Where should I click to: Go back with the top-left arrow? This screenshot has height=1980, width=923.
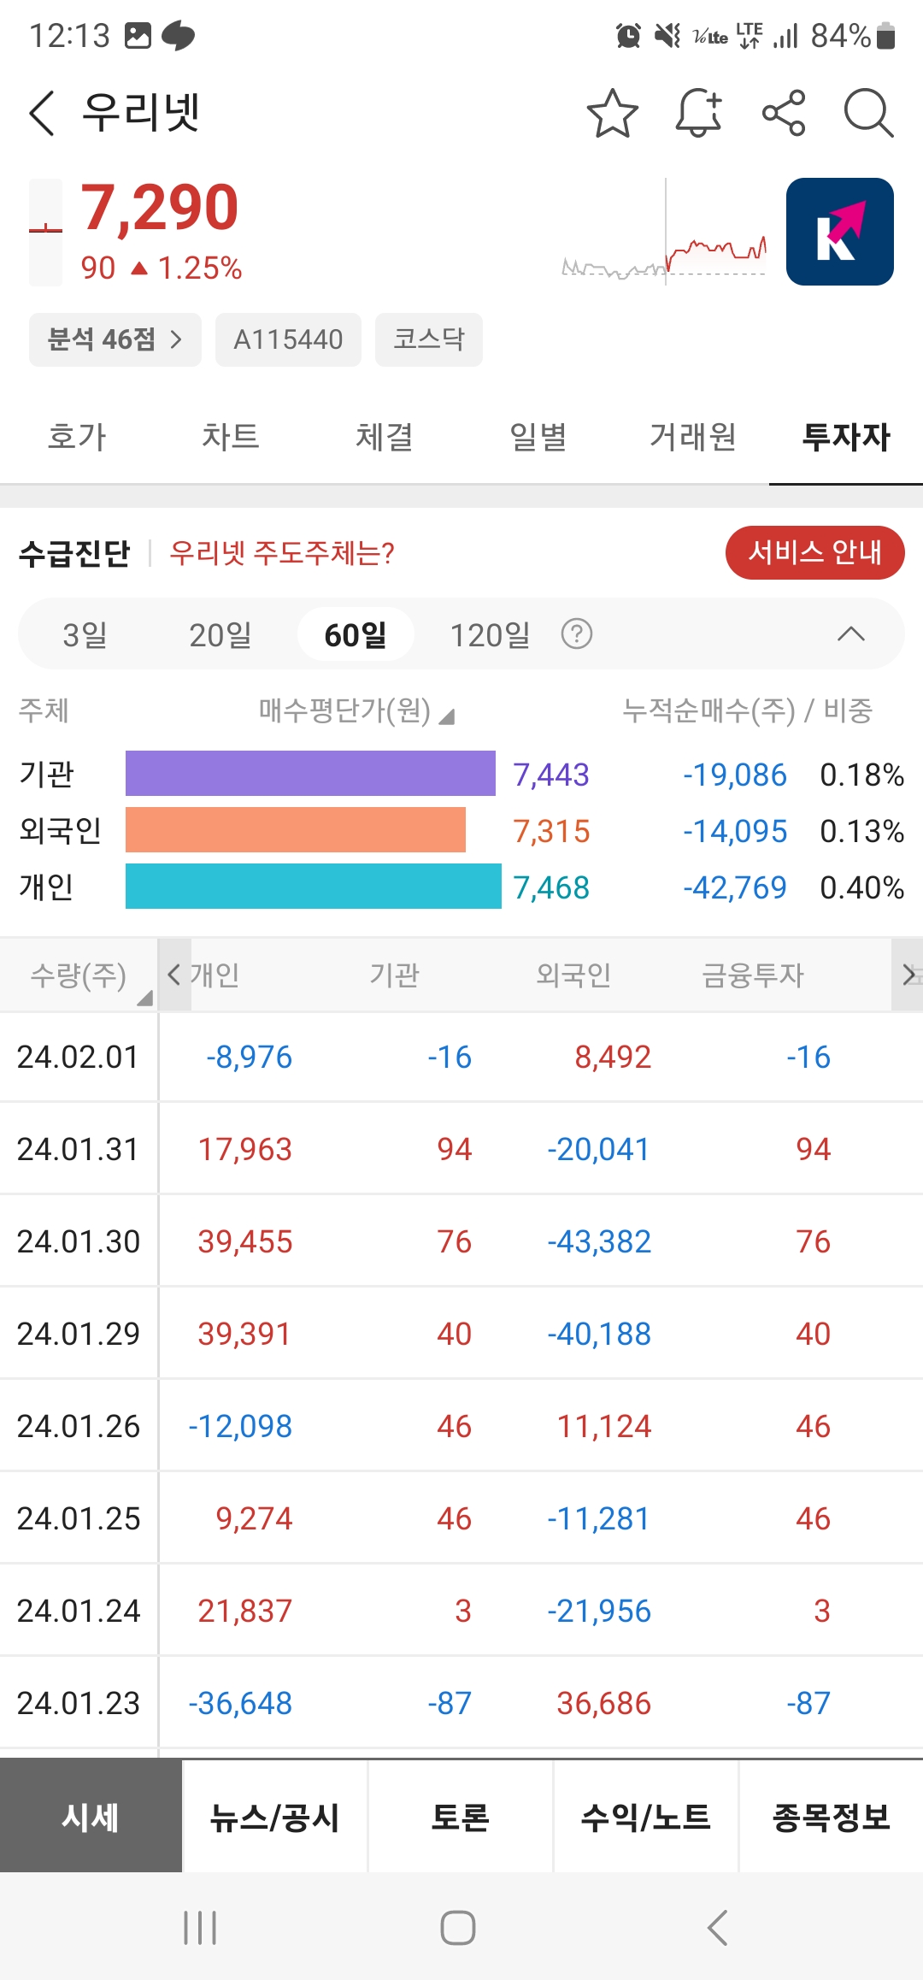click(42, 113)
